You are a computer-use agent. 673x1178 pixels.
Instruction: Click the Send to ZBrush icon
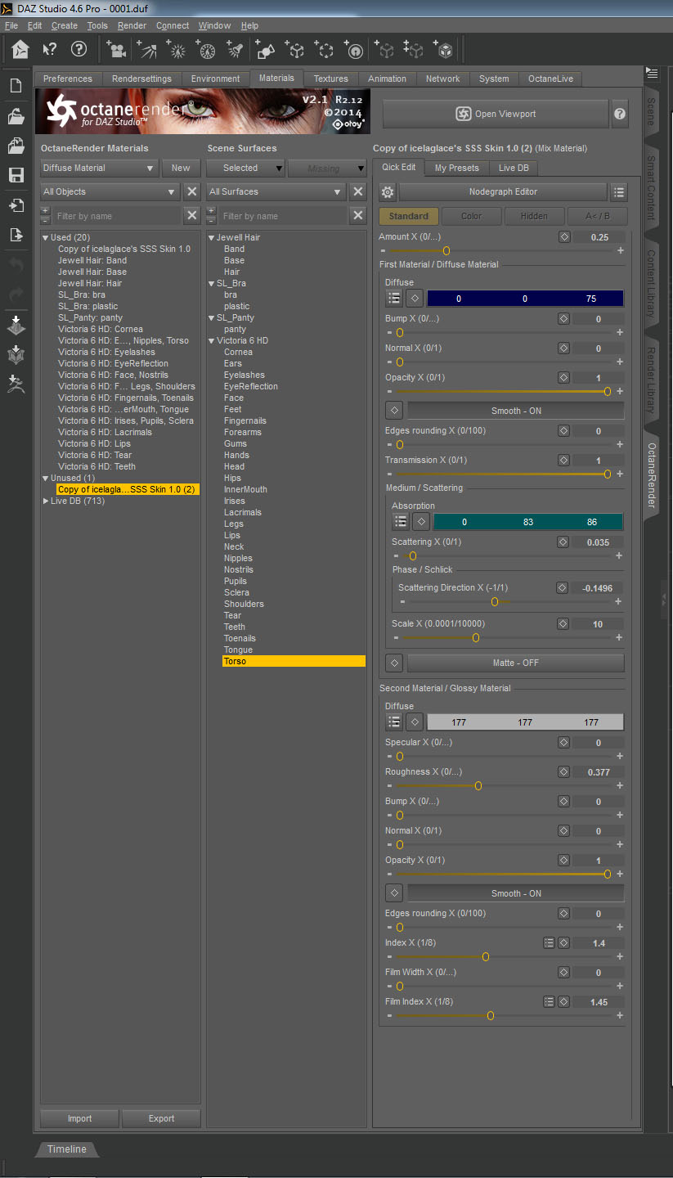pos(16,384)
